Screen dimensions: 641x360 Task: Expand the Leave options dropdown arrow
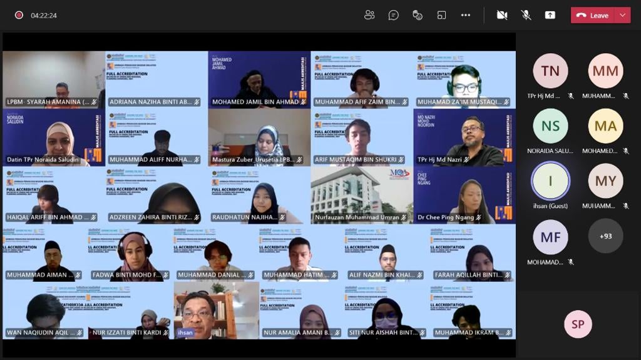(623, 15)
